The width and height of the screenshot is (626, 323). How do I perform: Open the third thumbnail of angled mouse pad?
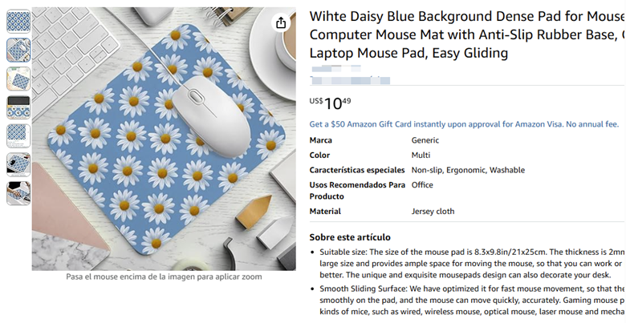tap(18, 79)
